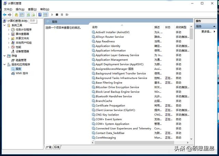Open the 文件(F) menu

click(8, 9)
